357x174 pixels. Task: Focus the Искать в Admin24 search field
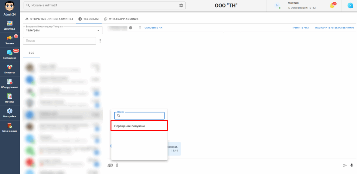point(104,5)
